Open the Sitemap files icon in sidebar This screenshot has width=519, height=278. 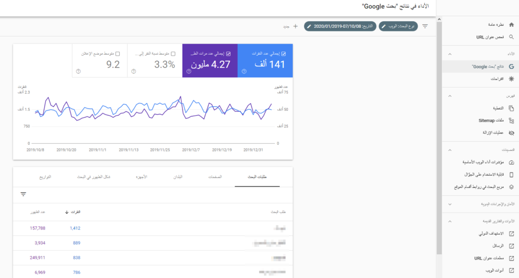[x=511, y=121]
